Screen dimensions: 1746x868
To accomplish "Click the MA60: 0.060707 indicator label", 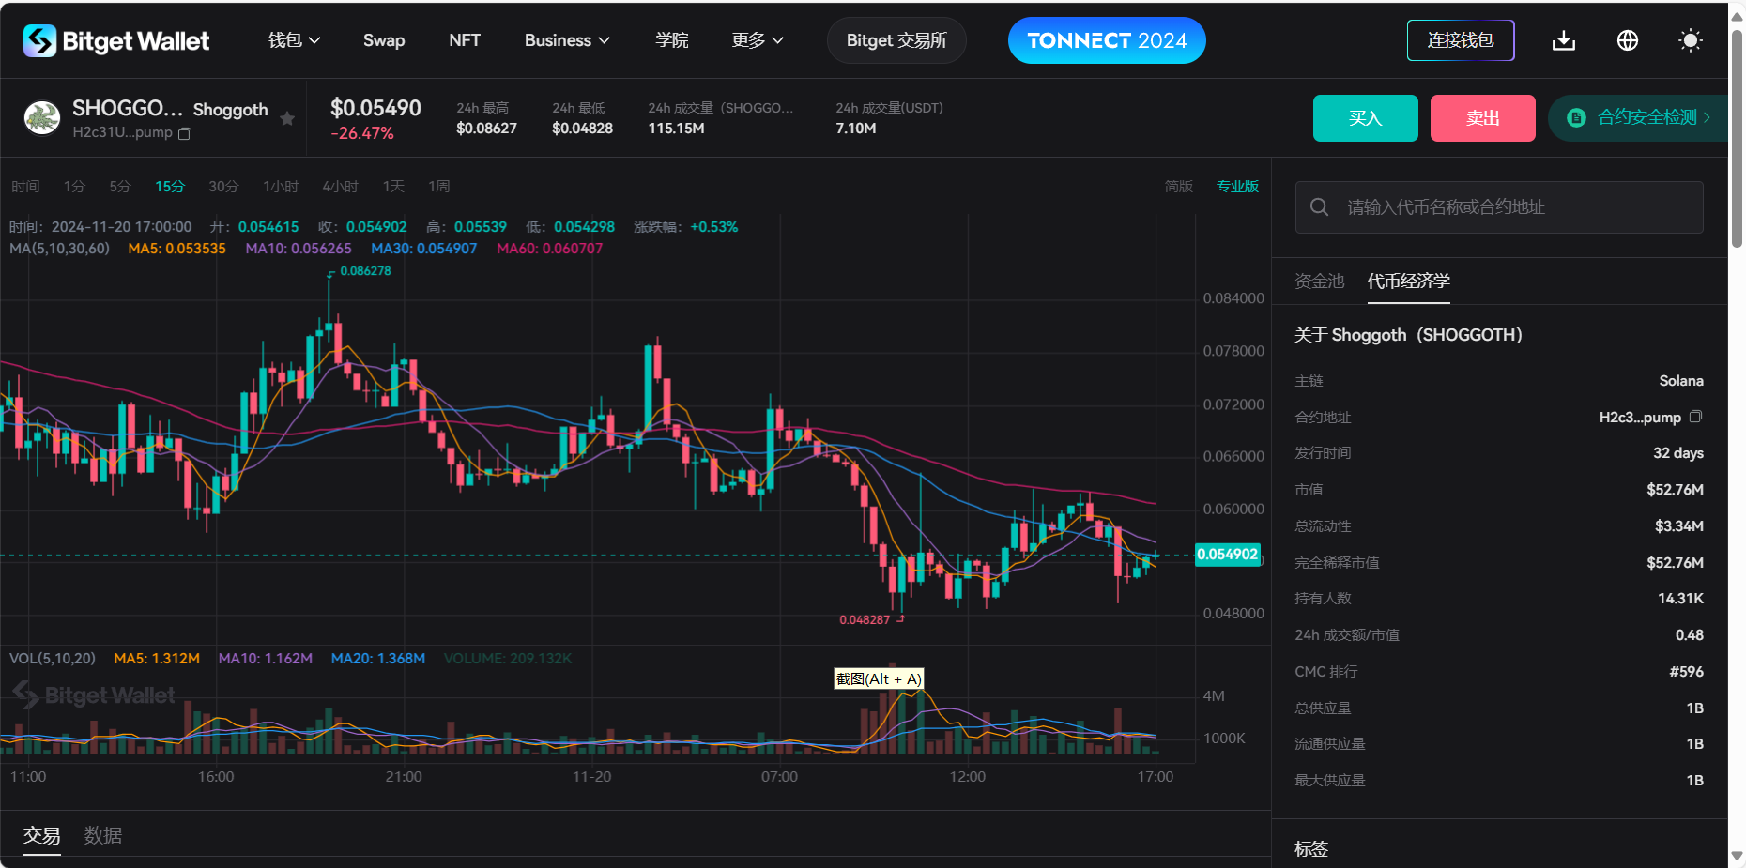I will coord(550,249).
